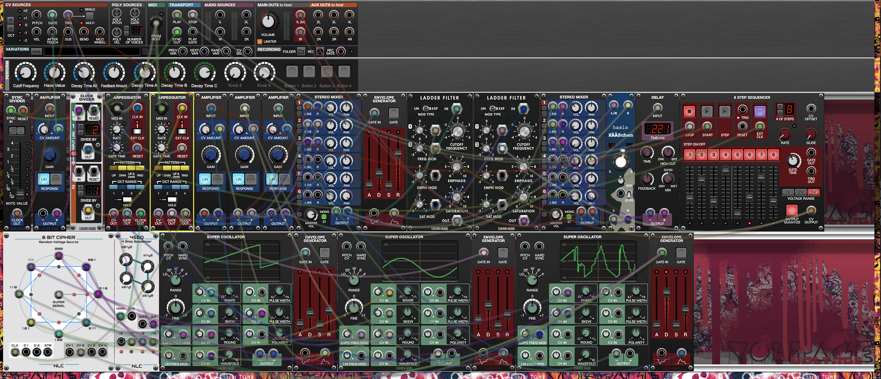The width and height of the screenshot is (881, 379).
Task: Click the OCT down arrow in CV Sources
Action: click(10, 28)
